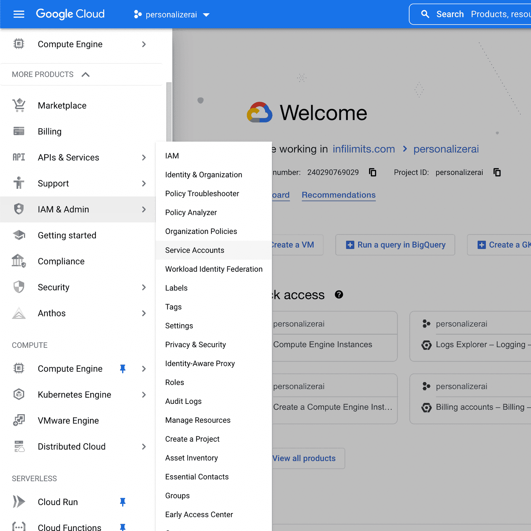
Task: Click the Compliance building icon
Action: [19, 261]
